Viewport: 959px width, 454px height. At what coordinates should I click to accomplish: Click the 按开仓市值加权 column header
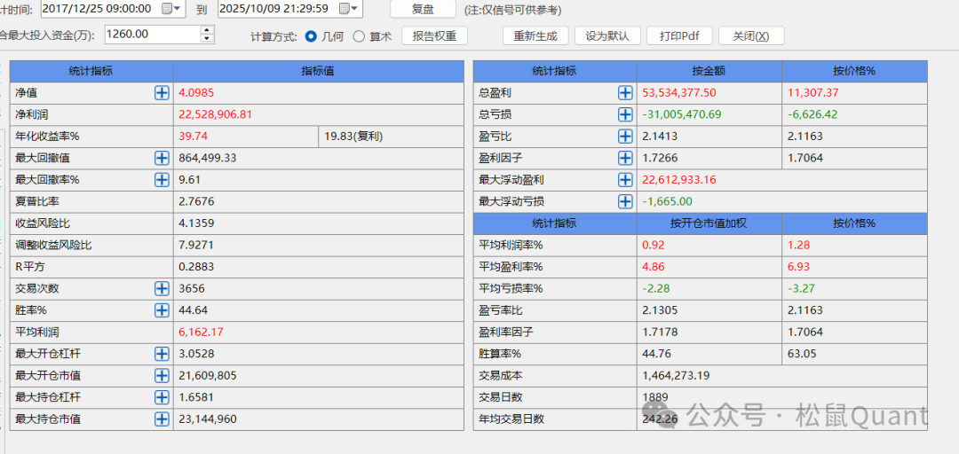[x=709, y=223]
